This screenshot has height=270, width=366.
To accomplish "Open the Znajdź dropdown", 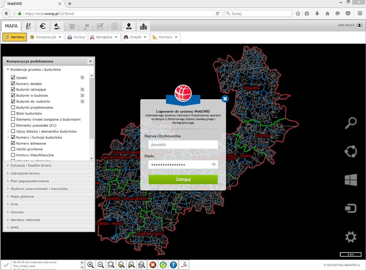I will (135, 37).
